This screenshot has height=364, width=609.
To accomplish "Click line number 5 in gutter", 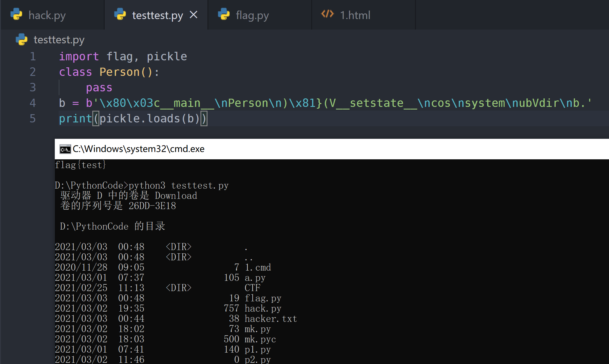I will pyautogui.click(x=33, y=119).
